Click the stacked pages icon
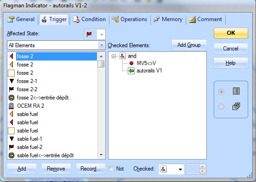This screenshot has height=182, width=256. (236, 106)
